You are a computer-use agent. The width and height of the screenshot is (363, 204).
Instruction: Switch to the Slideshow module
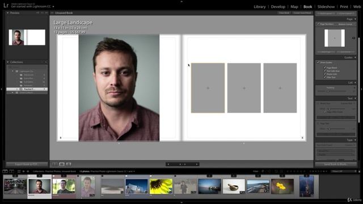pos(326,7)
